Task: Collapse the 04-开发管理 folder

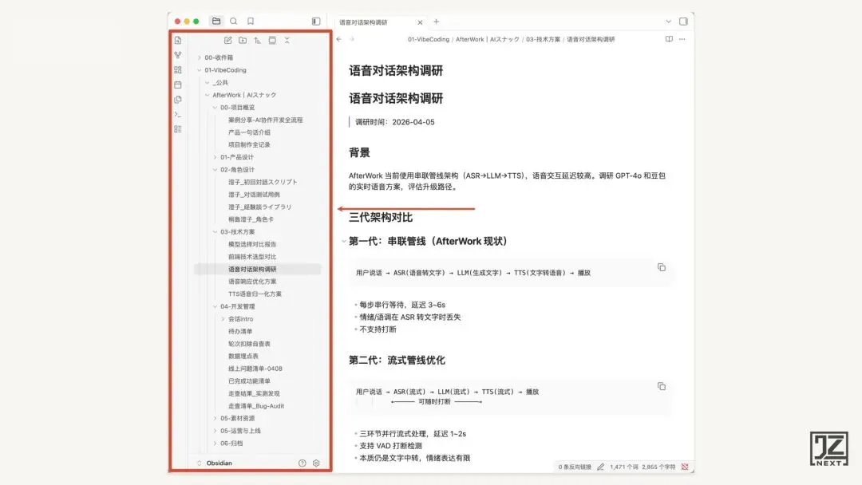Action: click(215, 306)
